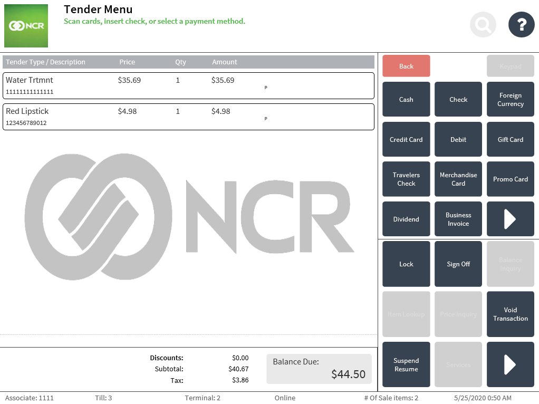The image size is (539, 404).
Task: Click the Discounts value $0.00
Action: click(240, 358)
